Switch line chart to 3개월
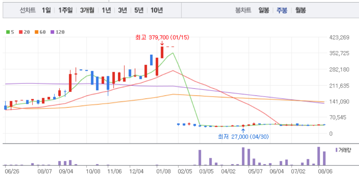 [x=87, y=10]
